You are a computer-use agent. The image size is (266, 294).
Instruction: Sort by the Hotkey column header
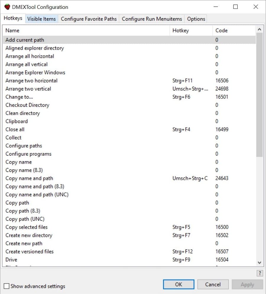tap(191, 31)
